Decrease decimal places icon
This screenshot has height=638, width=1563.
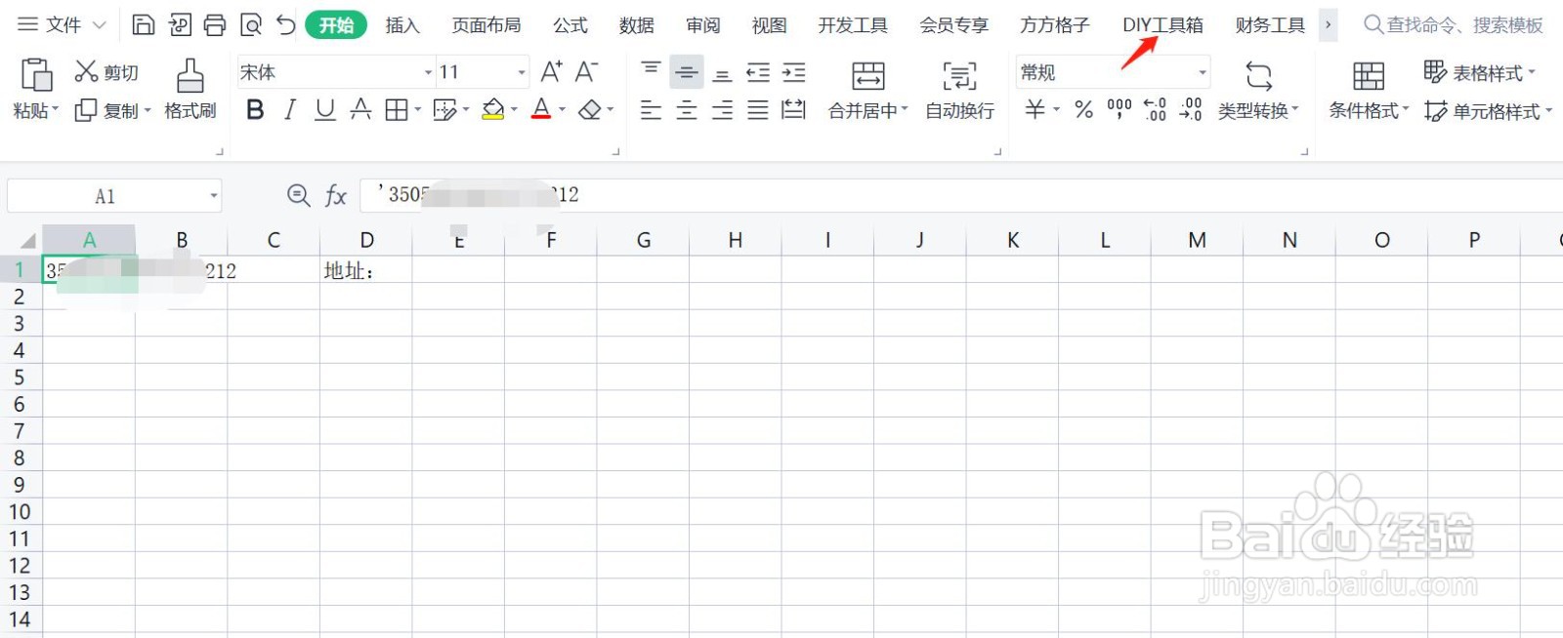[x=1191, y=109]
